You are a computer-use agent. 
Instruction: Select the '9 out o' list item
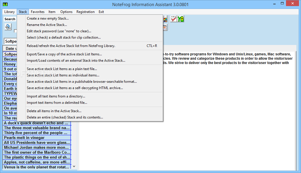(10, 69)
